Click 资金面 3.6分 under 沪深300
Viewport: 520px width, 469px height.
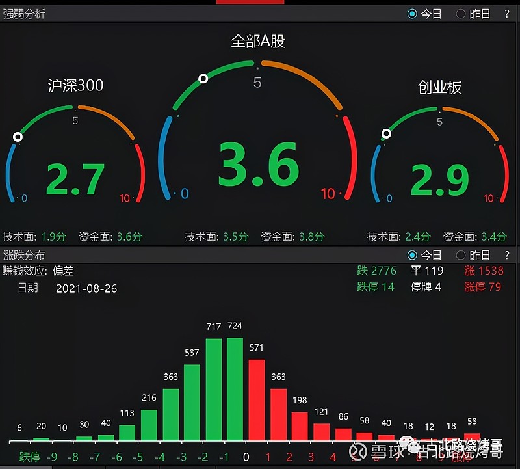click(110, 237)
